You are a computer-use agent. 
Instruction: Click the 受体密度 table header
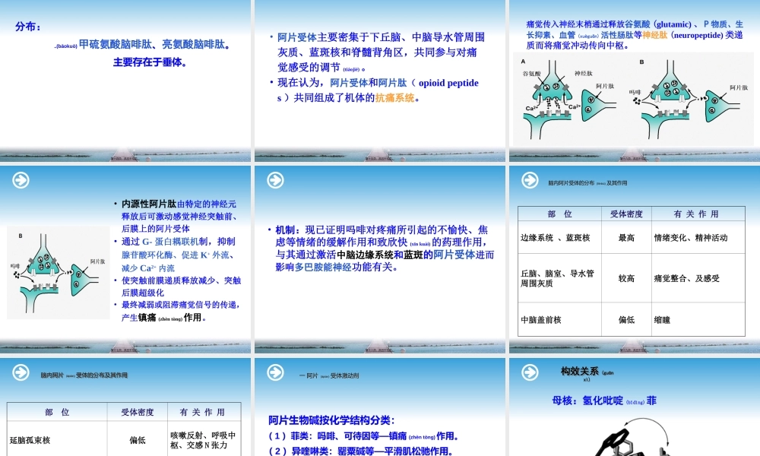point(625,214)
